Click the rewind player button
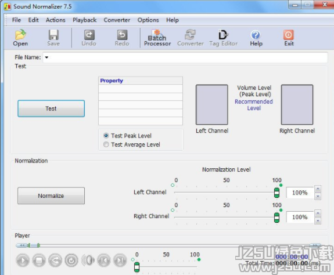The image size is (334, 275). (x=55, y=260)
